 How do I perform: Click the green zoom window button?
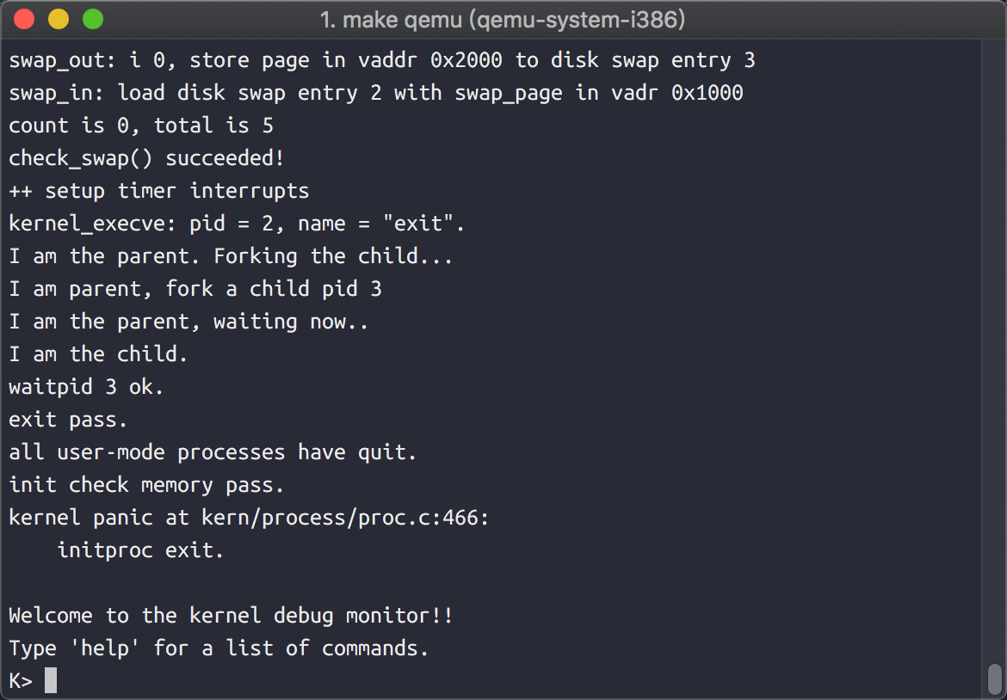click(x=92, y=19)
